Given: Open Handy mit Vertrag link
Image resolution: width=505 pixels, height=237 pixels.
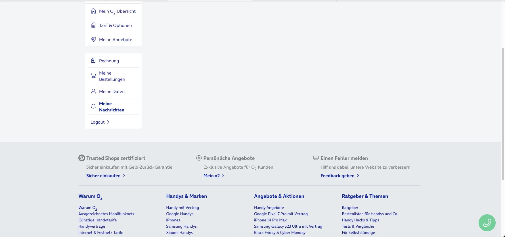Looking at the screenshot, I should click(x=183, y=208).
